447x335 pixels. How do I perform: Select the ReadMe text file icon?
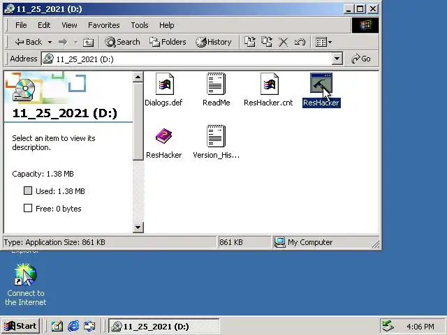click(216, 84)
